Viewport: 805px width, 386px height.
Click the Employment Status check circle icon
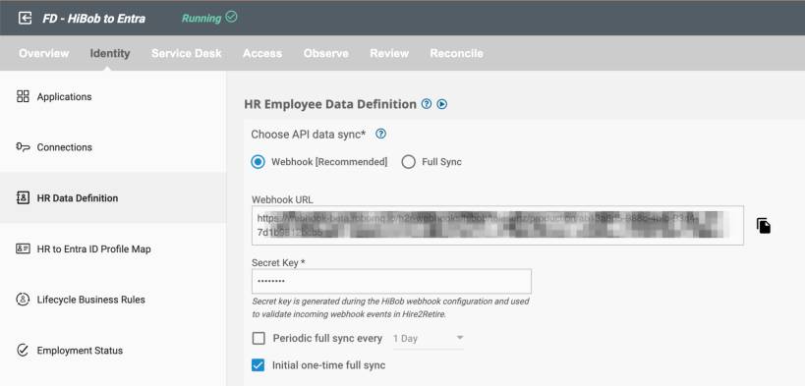(23, 351)
